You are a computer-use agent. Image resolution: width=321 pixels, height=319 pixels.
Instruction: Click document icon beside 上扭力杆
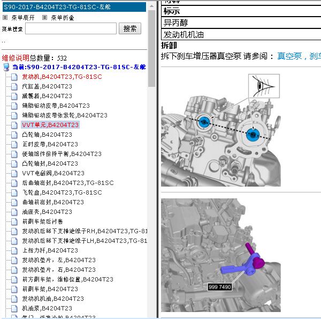coord(14,251)
